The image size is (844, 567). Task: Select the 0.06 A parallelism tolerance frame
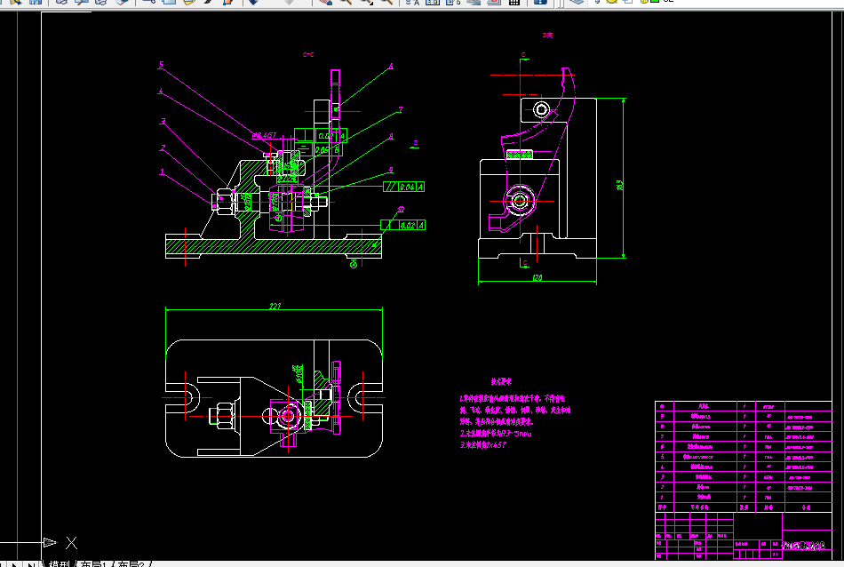[403, 187]
